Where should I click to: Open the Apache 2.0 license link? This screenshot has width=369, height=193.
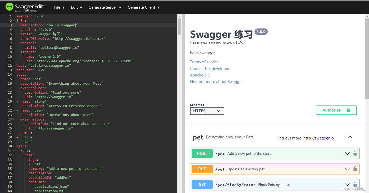coord(200,75)
